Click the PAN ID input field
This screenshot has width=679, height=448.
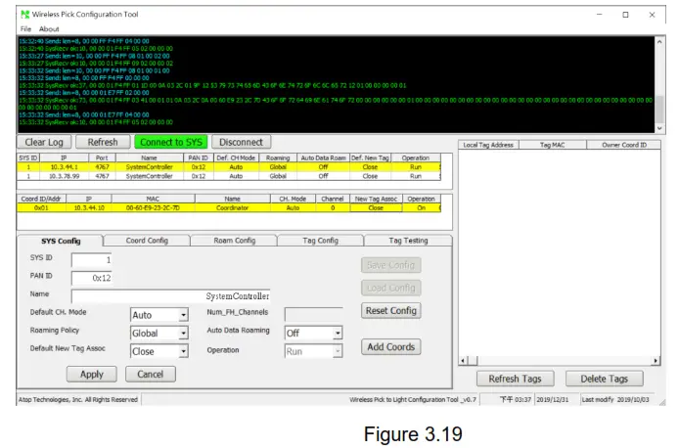click(91, 278)
